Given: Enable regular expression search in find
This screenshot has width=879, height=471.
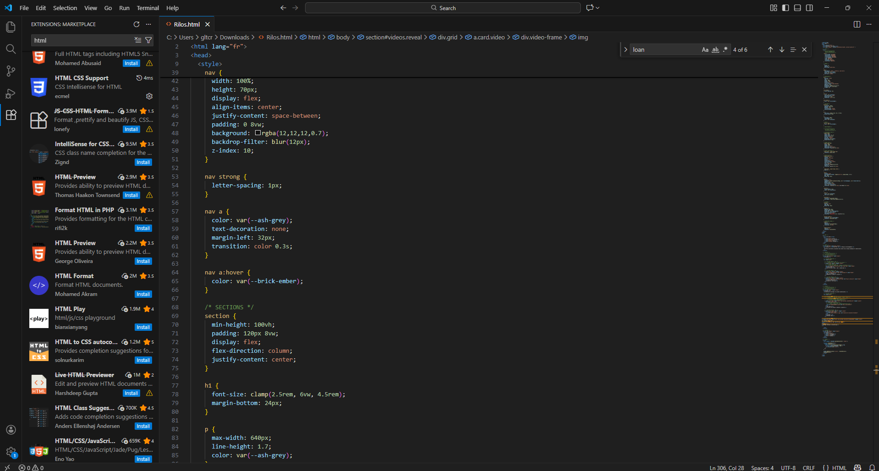Looking at the screenshot, I should tap(725, 49).
